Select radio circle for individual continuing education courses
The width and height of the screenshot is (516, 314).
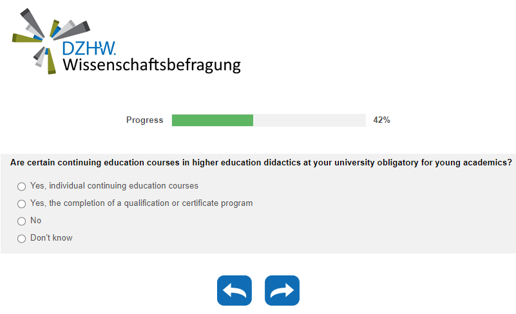[x=22, y=187]
